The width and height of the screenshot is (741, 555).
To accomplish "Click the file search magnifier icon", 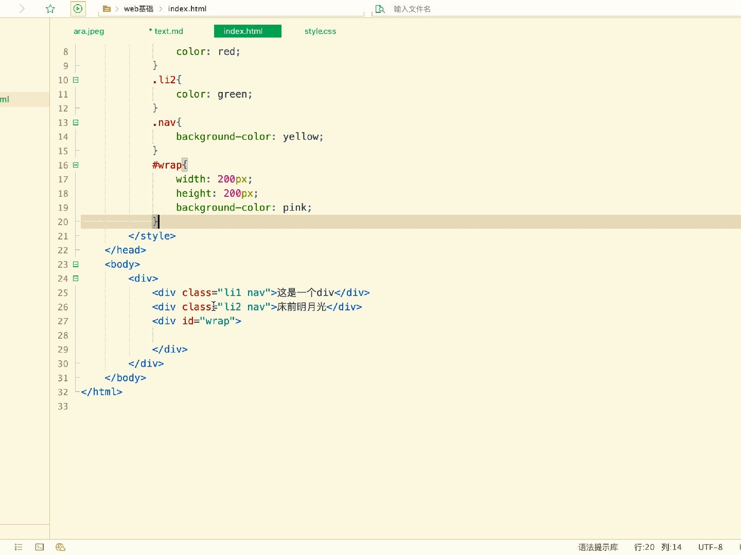I will click(x=380, y=9).
